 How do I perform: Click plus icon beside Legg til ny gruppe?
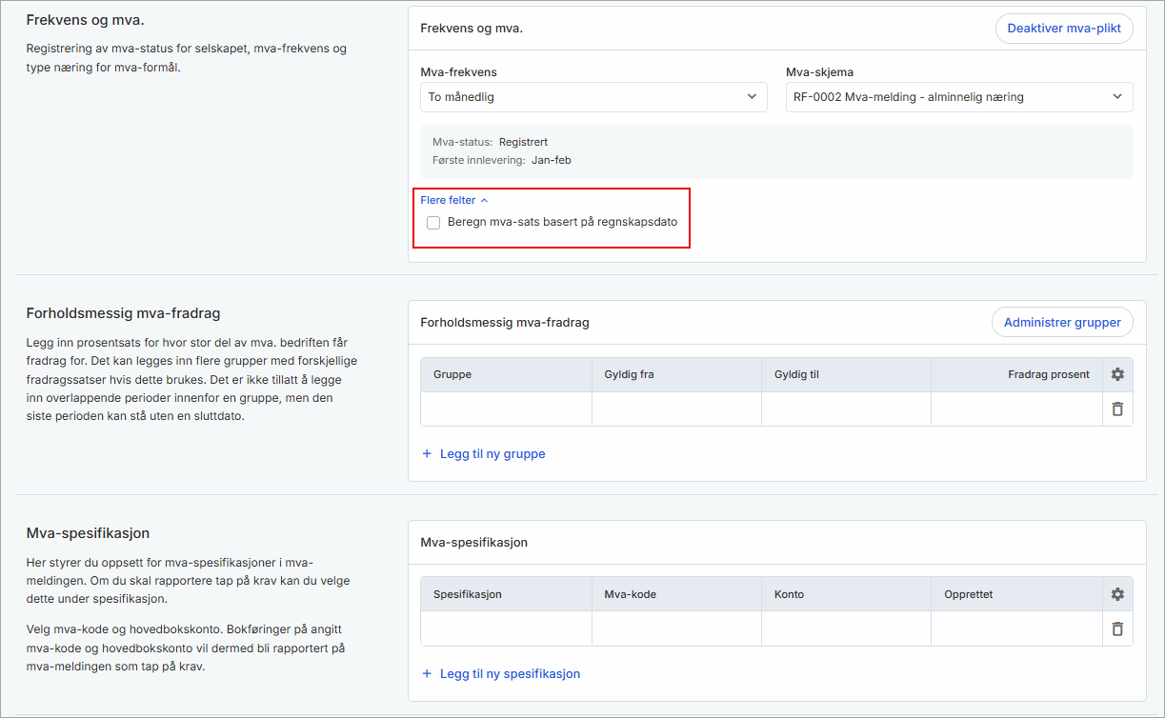tap(427, 454)
